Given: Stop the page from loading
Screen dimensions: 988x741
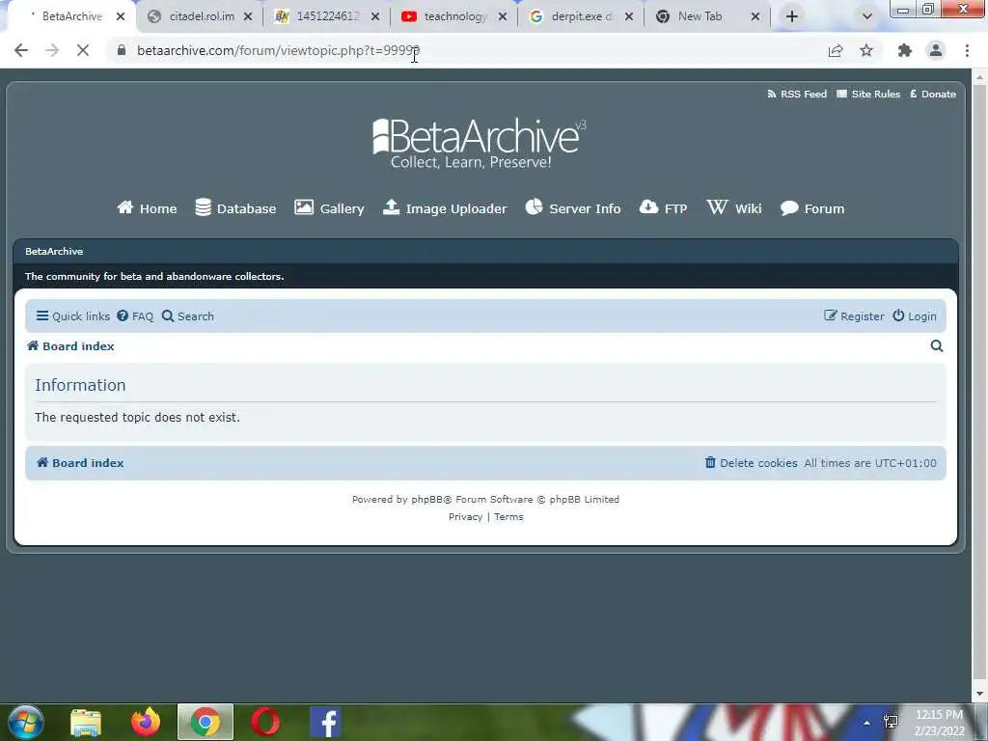Looking at the screenshot, I should pos(83,50).
